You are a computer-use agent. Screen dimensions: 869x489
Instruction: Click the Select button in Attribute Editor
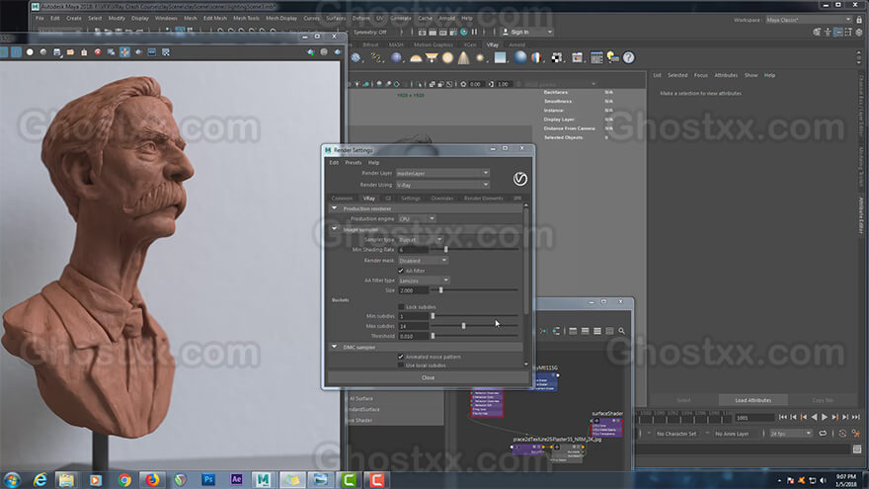(684, 400)
